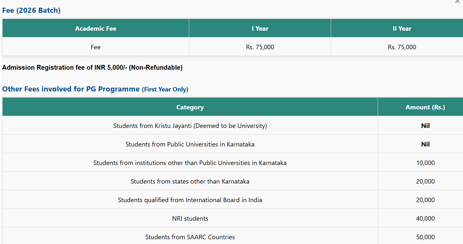Screen dimensions: 463x244
Task: Click the Admission Registration fee notice text
Action: pos(92,67)
